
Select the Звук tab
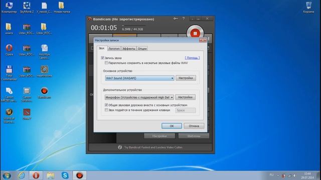101,48
